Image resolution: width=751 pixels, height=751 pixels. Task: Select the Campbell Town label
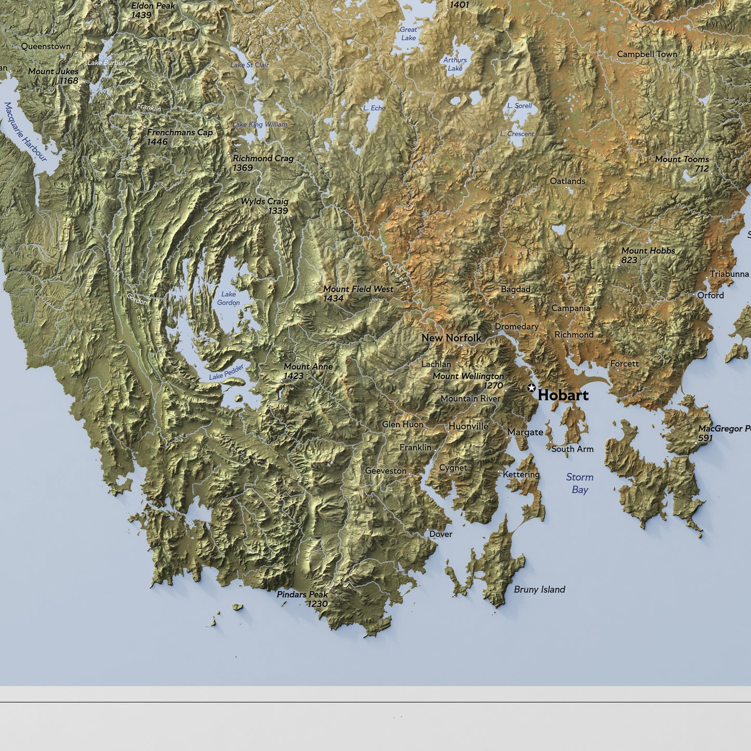click(647, 54)
